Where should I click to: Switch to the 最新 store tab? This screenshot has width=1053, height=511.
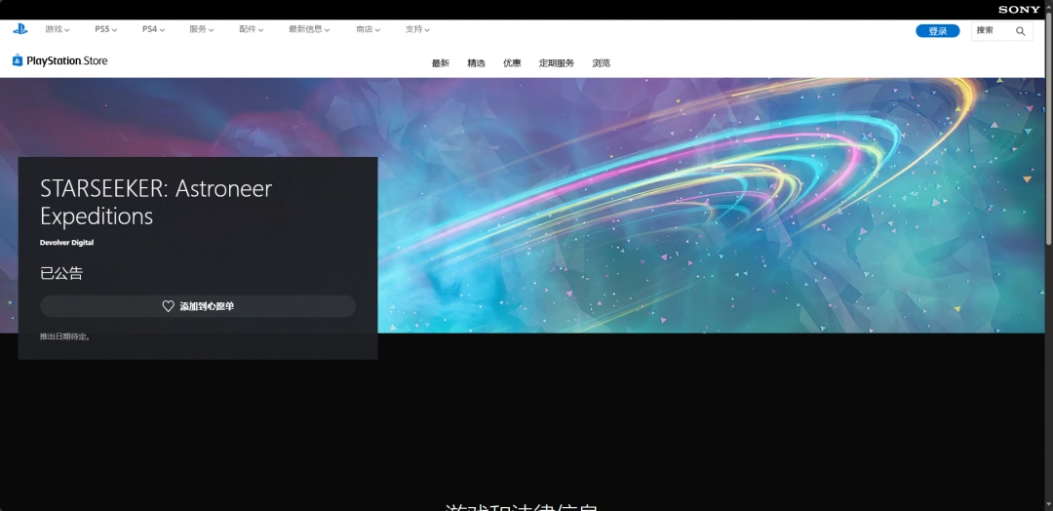[x=441, y=63]
